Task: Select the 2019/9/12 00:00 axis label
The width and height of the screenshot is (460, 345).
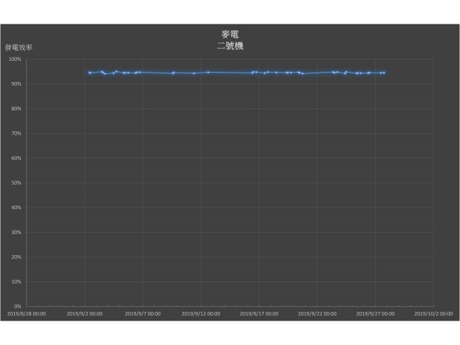Action: [201, 314]
